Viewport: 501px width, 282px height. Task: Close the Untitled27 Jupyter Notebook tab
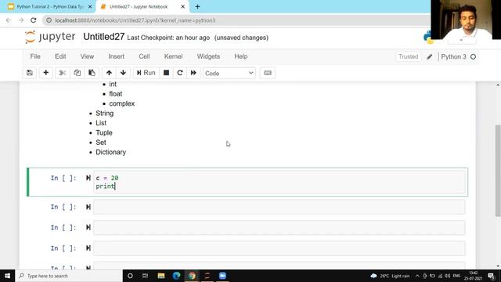[x=182, y=7]
